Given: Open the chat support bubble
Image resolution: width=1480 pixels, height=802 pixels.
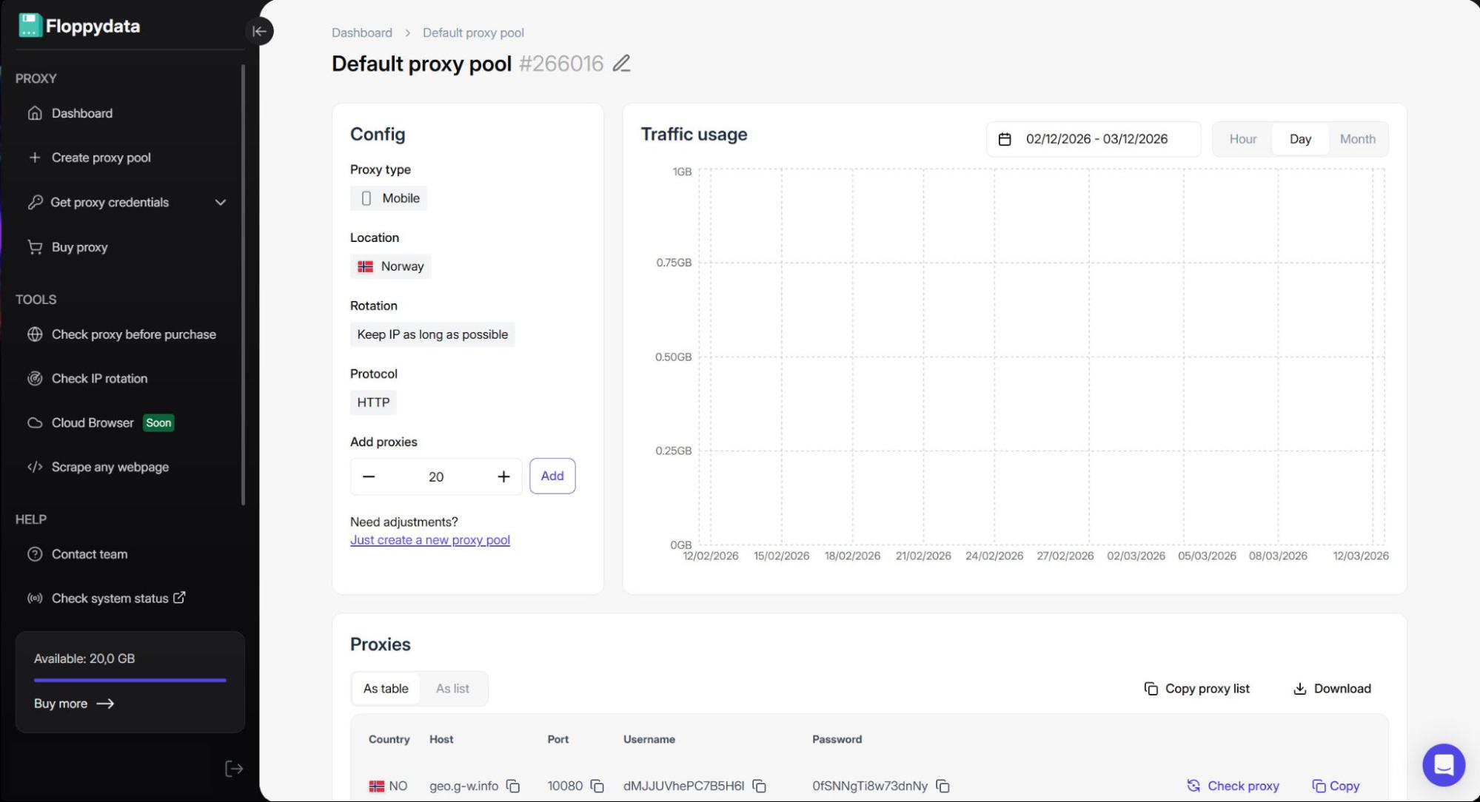Looking at the screenshot, I should click(x=1443, y=764).
